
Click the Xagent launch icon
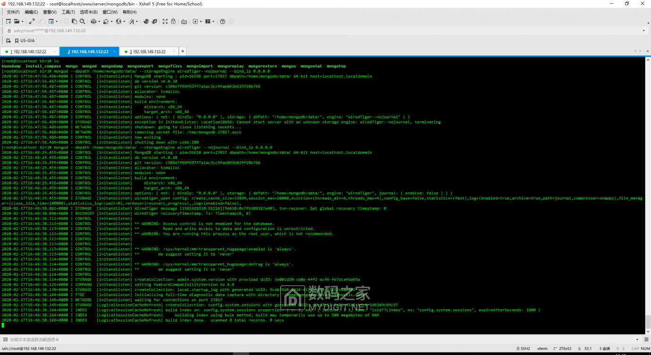154,21
